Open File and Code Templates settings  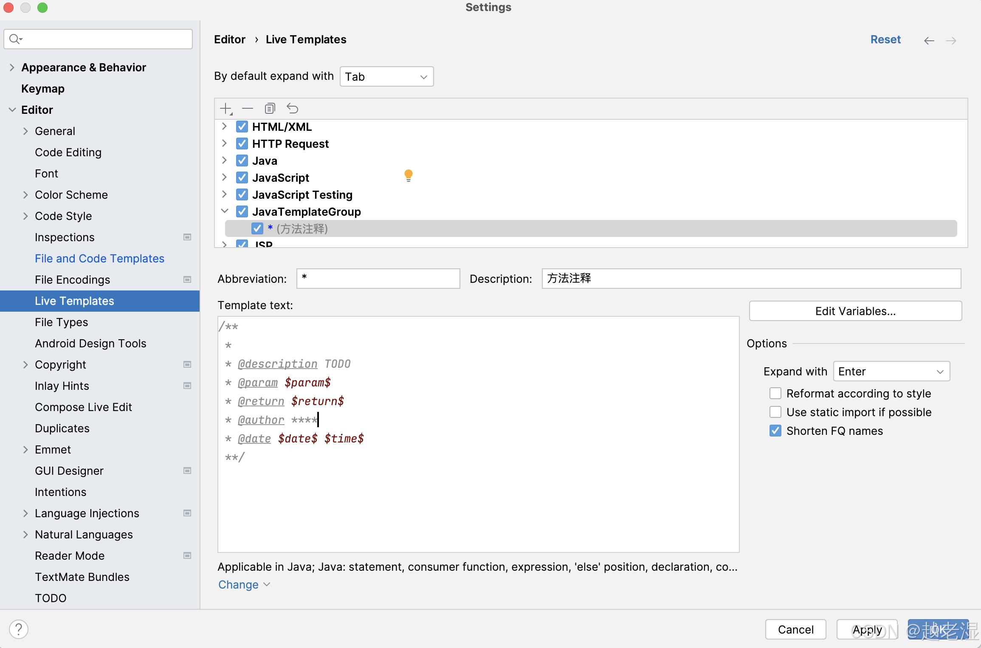(x=99, y=258)
